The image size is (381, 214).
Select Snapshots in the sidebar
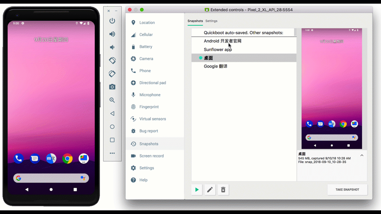click(155, 143)
